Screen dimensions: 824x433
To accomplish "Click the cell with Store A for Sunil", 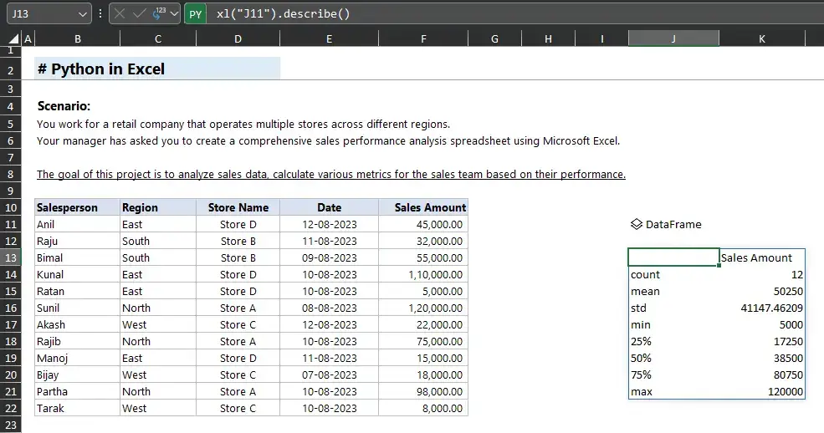I will pyautogui.click(x=238, y=308).
